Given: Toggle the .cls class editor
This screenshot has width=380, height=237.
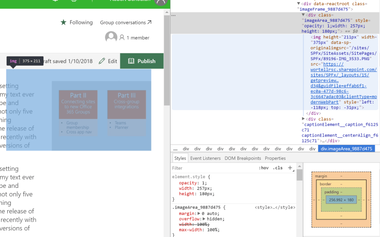Looking at the screenshot, I should tap(278, 168).
